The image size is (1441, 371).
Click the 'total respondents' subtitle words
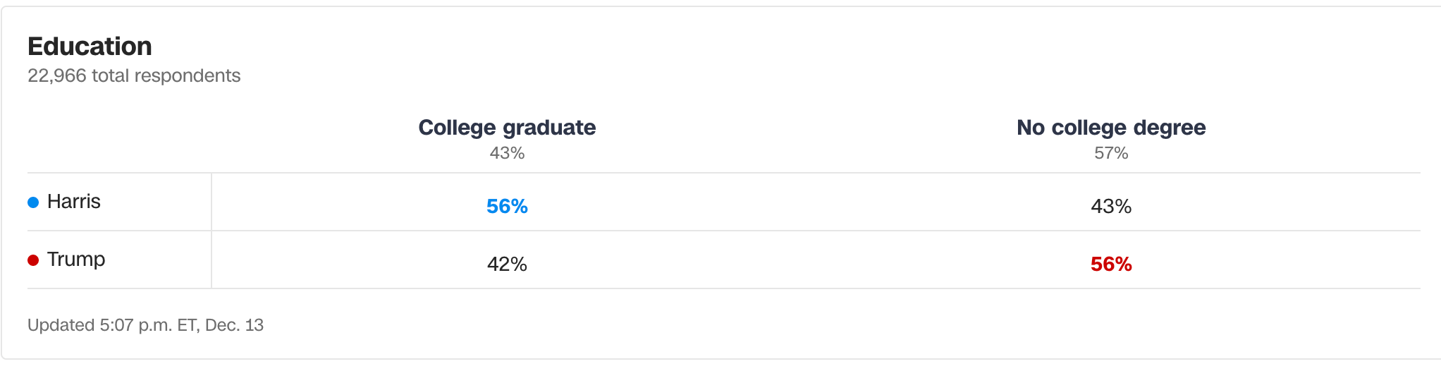pyautogui.click(x=166, y=75)
